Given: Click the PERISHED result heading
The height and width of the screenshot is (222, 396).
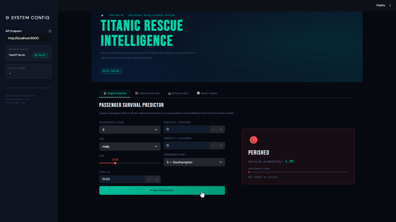Looking at the screenshot, I should pyautogui.click(x=259, y=153).
